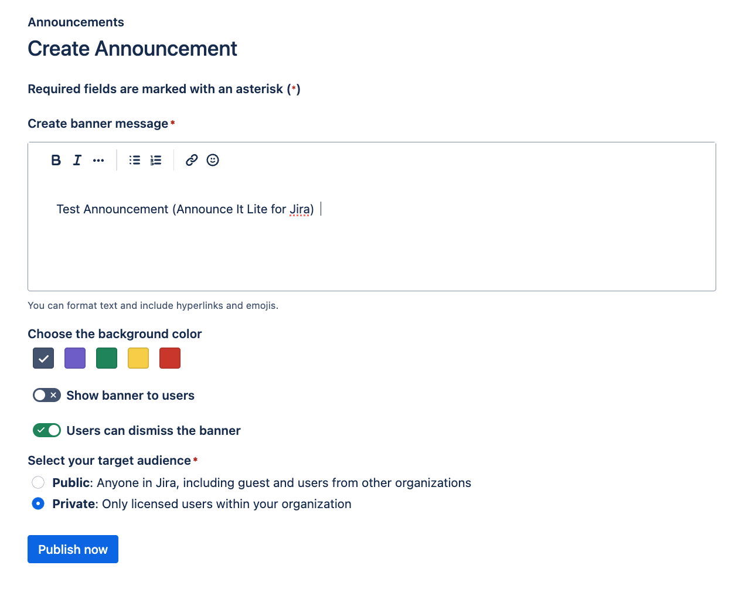The width and height of the screenshot is (749, 589).
Task: Select the dark gray background color
Action: [x=43, y=358]
